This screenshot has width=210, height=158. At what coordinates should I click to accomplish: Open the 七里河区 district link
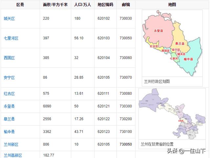point(11,38)
